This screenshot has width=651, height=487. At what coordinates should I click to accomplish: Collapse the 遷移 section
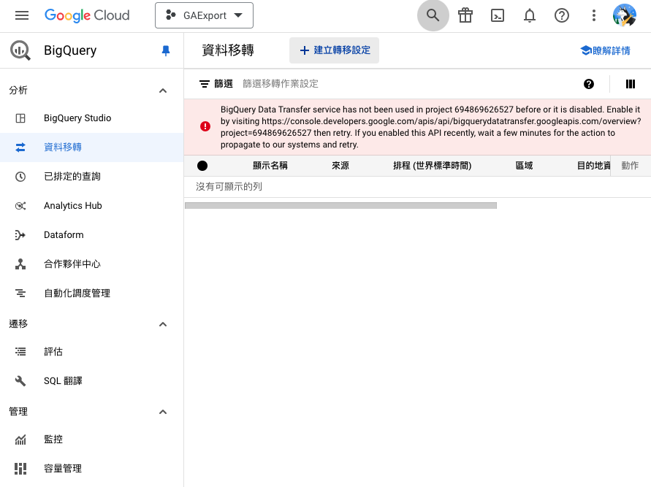(x=163, y=324)
